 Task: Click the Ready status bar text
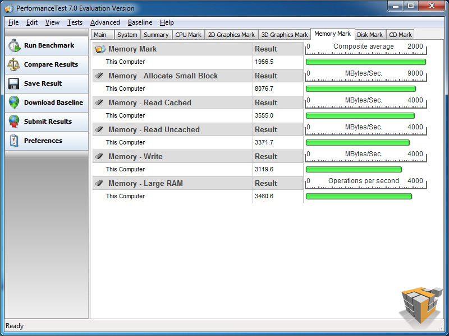(x=15, y=326)
